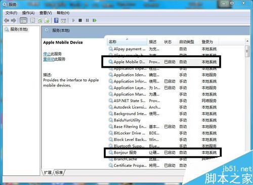Image resolution: width=253 pixels, height=185 pixels.
Task: Select the Alipay payment service name
Action: [x=130, y=49]
